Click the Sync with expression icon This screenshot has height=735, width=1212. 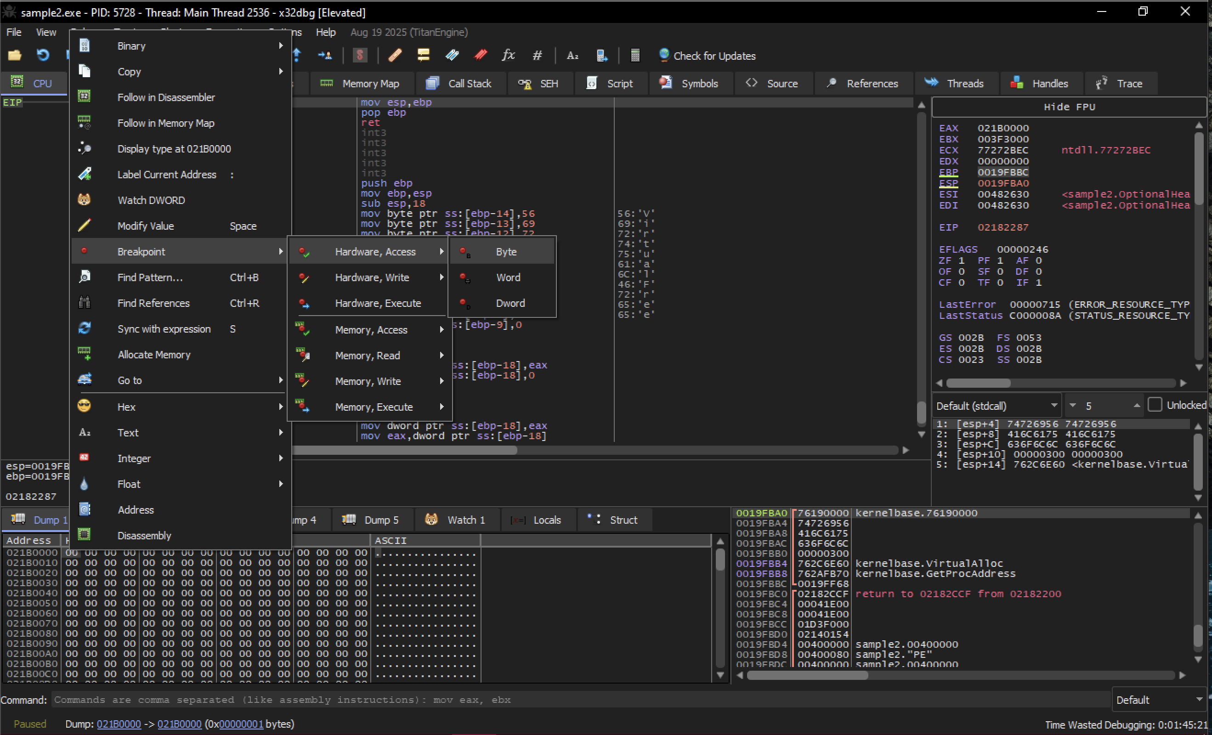coord(84,328)
